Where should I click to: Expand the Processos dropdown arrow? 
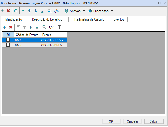pyautogui.click(x=112, y=11)
